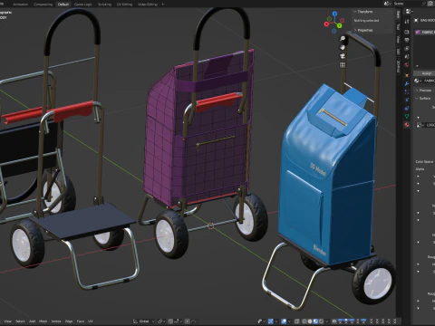Switch perspective/orthographic with the grid icon
Image resolution: width=435 pixels, height=326 pixels.
point(343,65)
